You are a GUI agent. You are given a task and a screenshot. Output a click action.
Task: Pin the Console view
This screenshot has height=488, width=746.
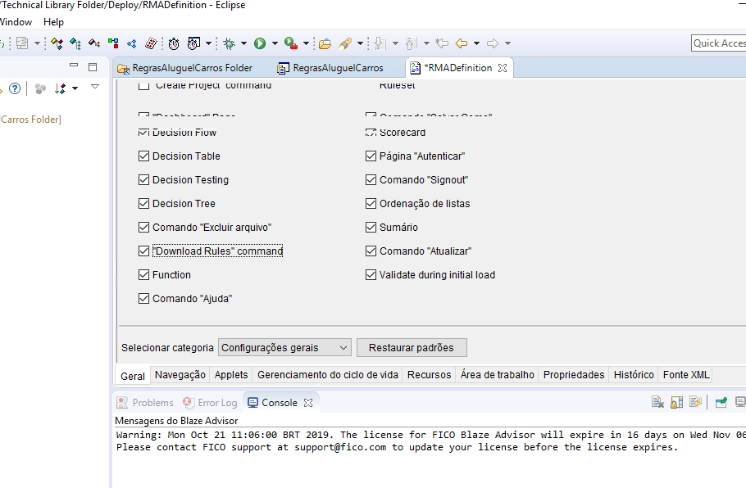pyautogui.click(x=720, y=402)
